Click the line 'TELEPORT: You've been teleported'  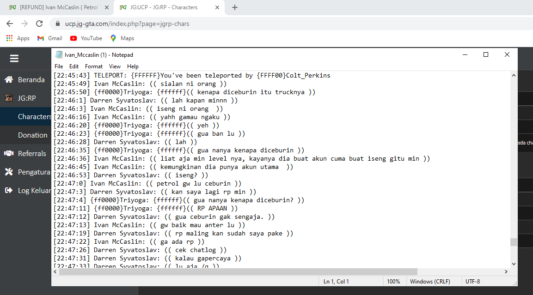pyautogui.click(x=192, y=75)
